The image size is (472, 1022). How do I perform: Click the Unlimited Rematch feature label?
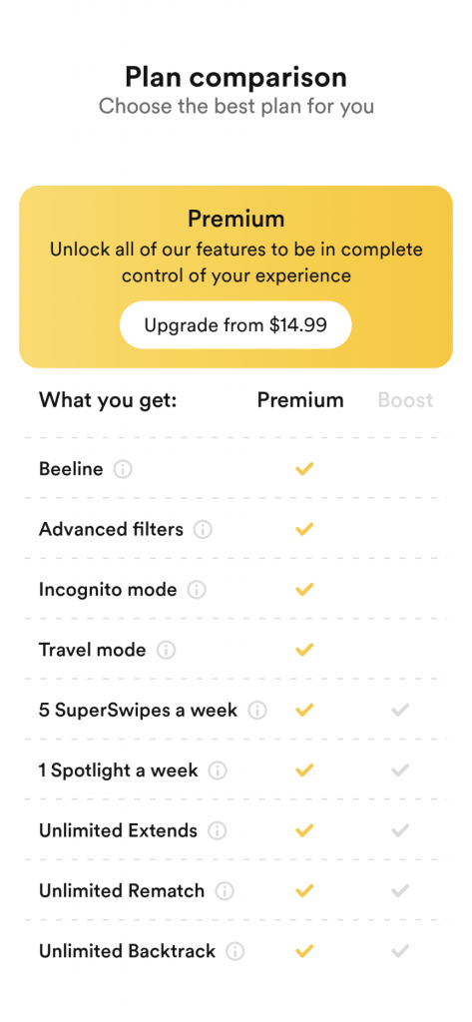(x=122, y=891)
